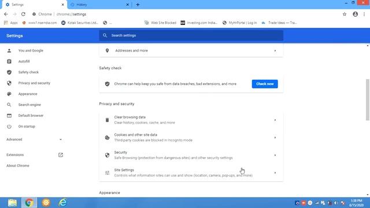Click the trash icon for Clear browsing data

click(107, 120)
